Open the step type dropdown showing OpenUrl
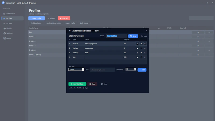Screen dimensions: 215x121 (76, 69)
